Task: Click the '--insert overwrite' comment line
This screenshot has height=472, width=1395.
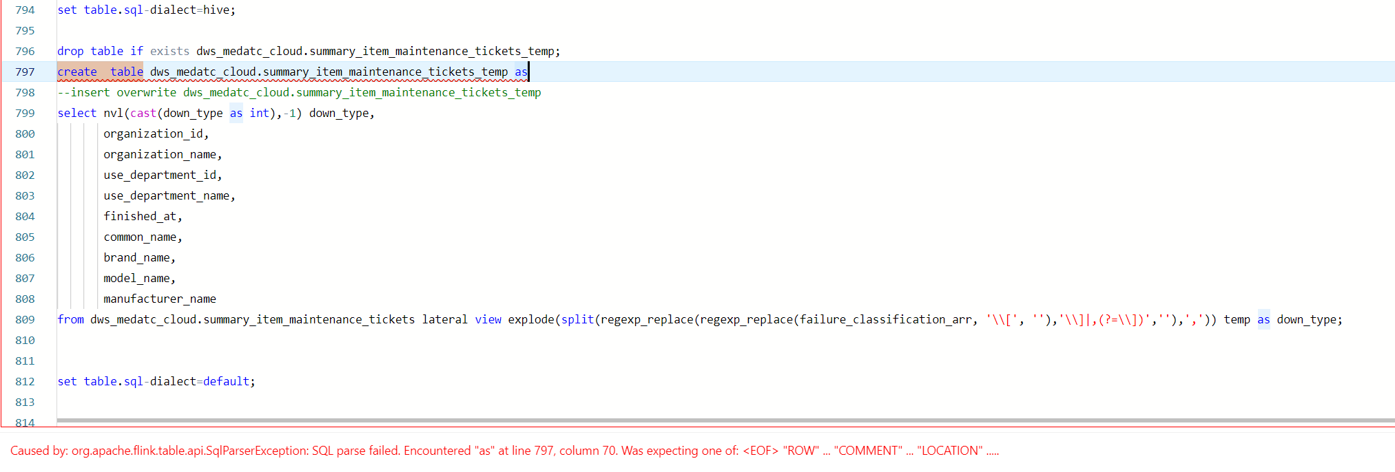Action: (299, 93)
